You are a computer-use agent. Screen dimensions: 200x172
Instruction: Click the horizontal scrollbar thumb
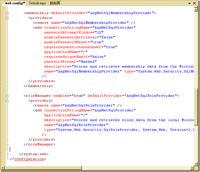click(x=43, y=168)
